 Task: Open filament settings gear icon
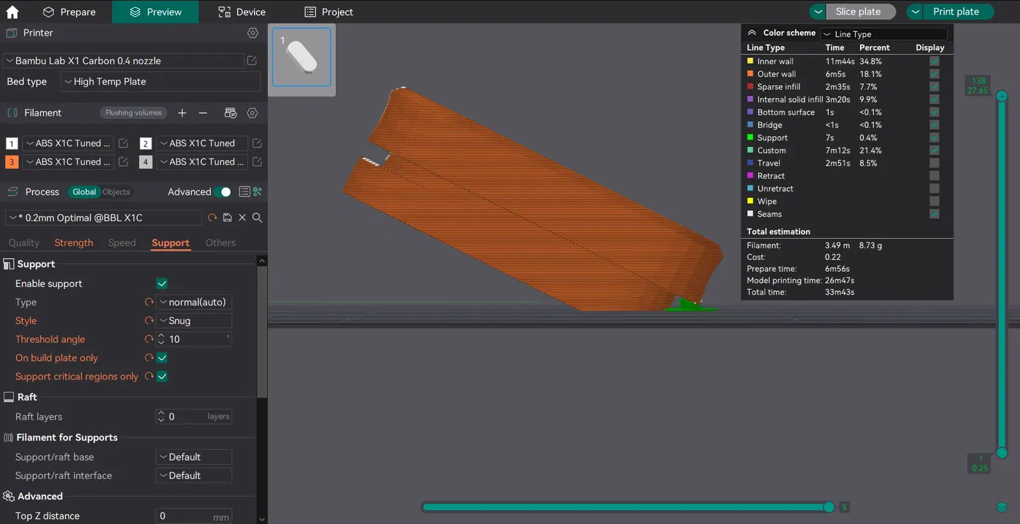252,113
